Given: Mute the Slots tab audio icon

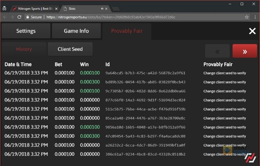Looking at the screenshot, I should 102,9.
